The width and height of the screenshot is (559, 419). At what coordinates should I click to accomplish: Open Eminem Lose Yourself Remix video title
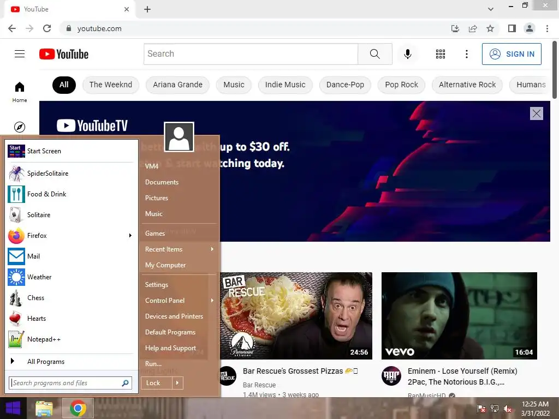tap(462, 376)
